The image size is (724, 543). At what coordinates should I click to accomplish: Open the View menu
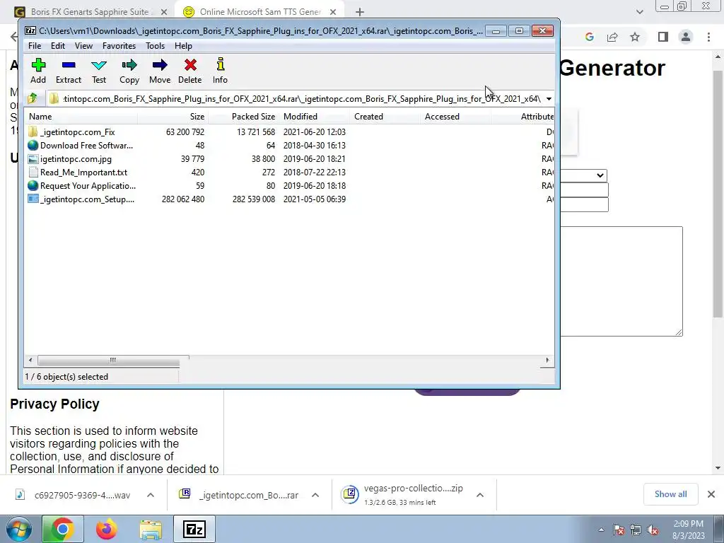pos(83,46)
